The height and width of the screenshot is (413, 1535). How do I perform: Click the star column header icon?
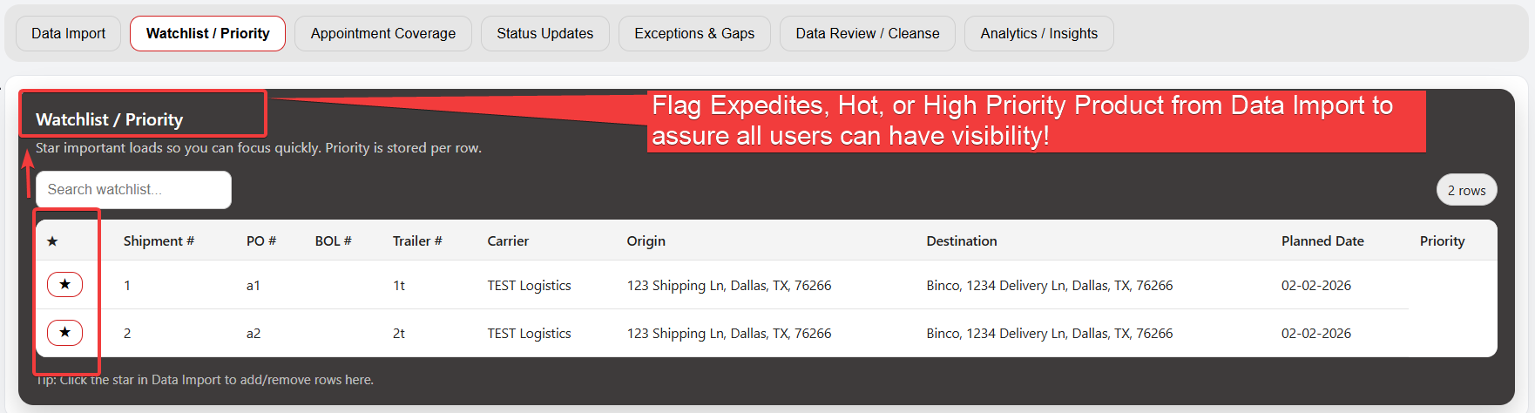click(x=52, y=241)
